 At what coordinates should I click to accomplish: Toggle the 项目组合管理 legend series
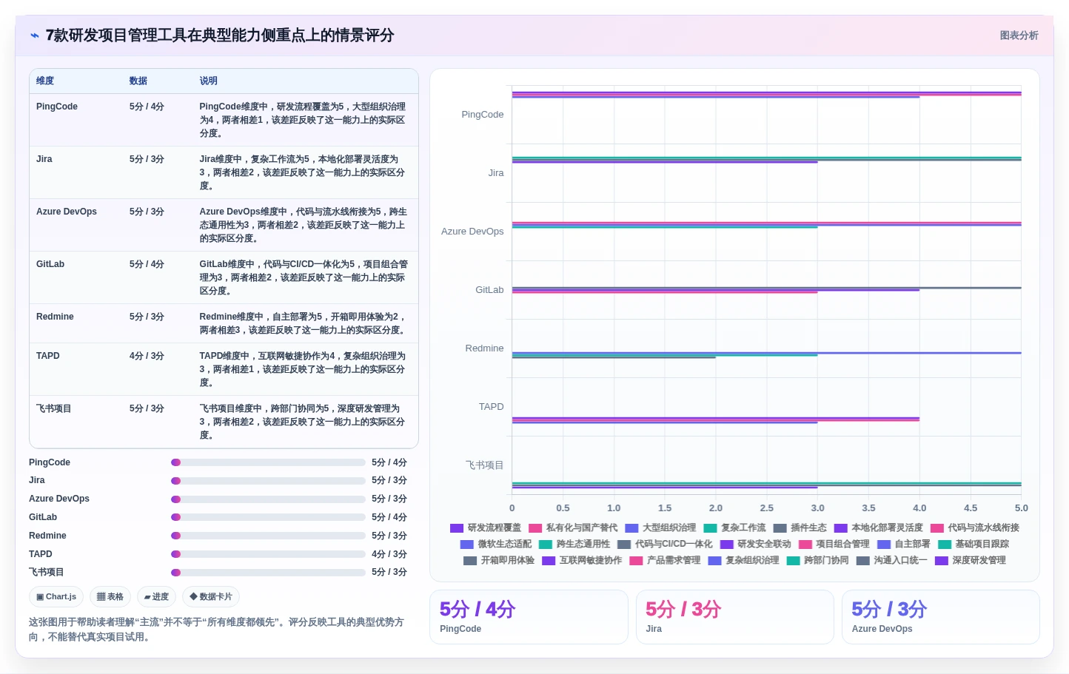tap(834, 545)
